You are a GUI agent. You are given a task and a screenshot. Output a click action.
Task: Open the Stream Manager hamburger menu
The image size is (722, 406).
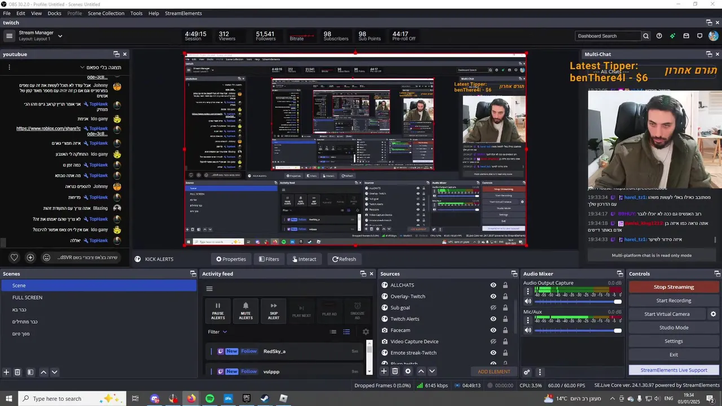pos(9,36)
